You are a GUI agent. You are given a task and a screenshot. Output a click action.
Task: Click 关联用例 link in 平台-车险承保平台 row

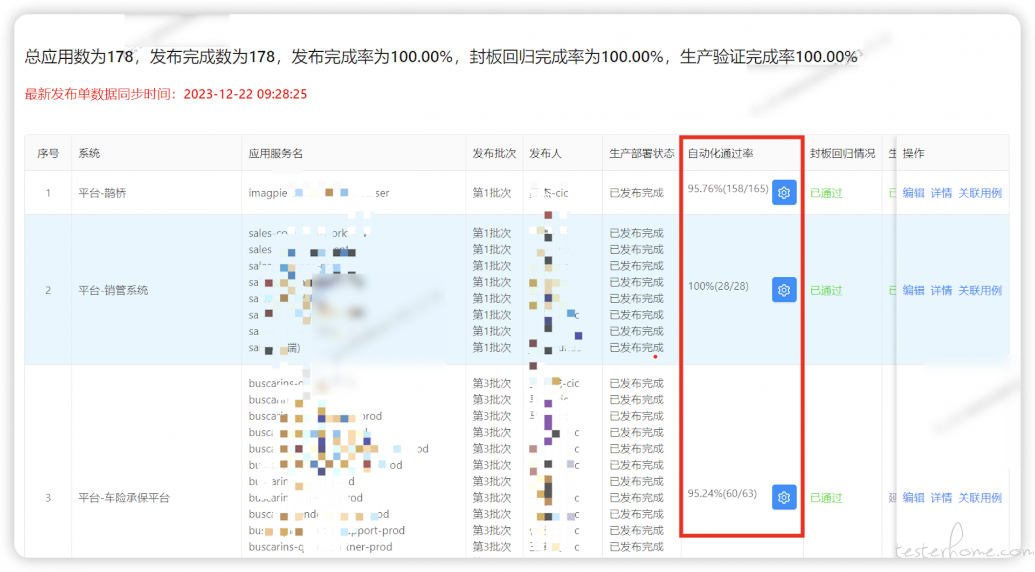coord(979,498)
